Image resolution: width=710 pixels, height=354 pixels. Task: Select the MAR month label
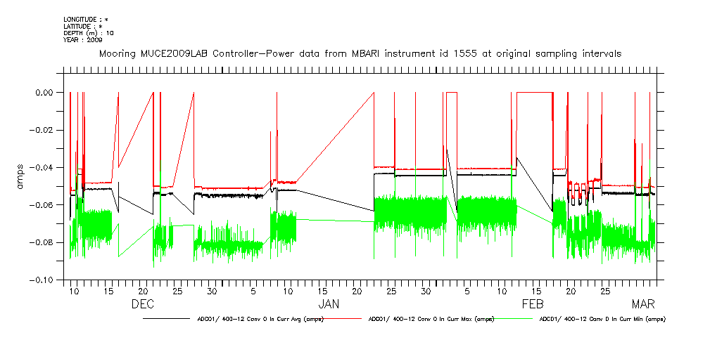[643, 304]
